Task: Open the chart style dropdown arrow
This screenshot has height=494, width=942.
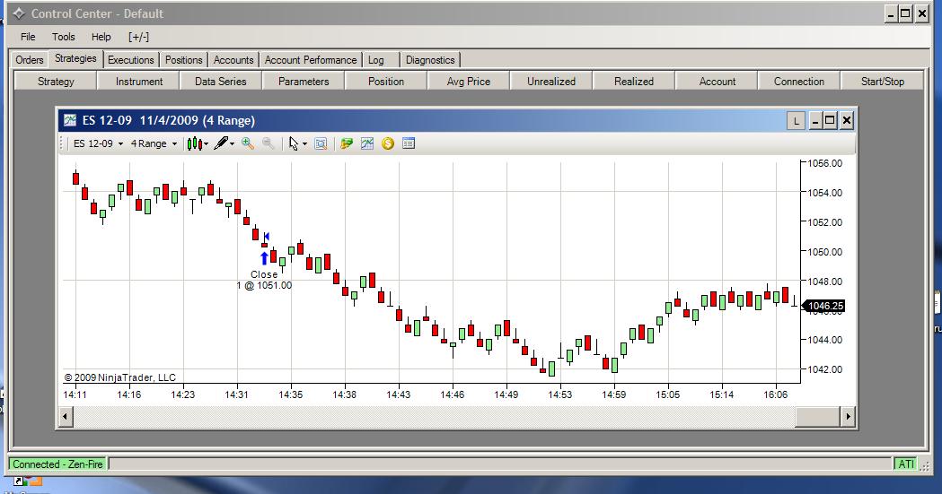Action: 206,143
